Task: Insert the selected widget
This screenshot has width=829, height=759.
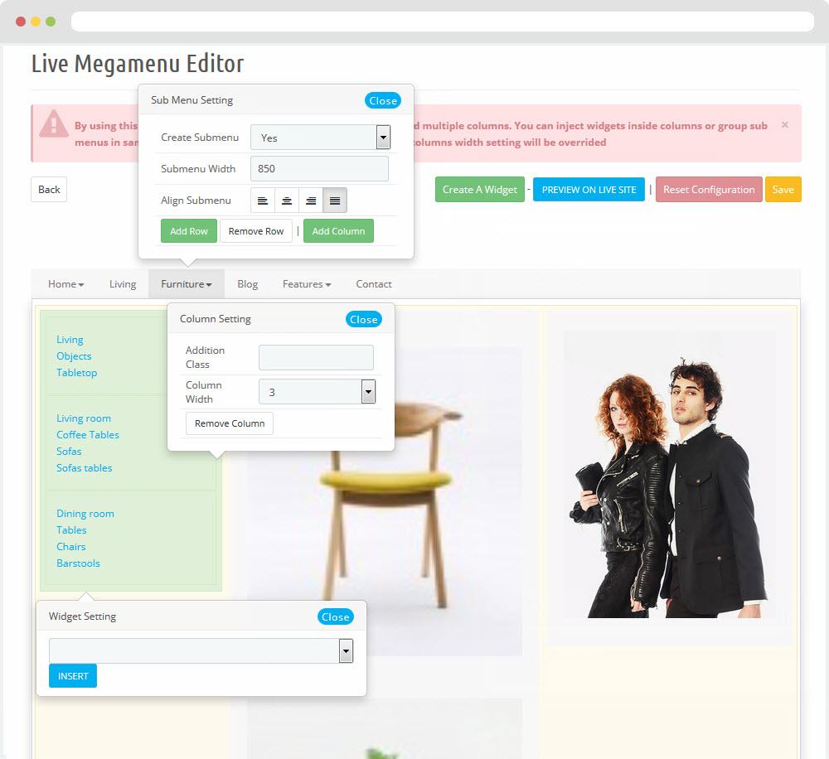Action: tap(73, 676)
